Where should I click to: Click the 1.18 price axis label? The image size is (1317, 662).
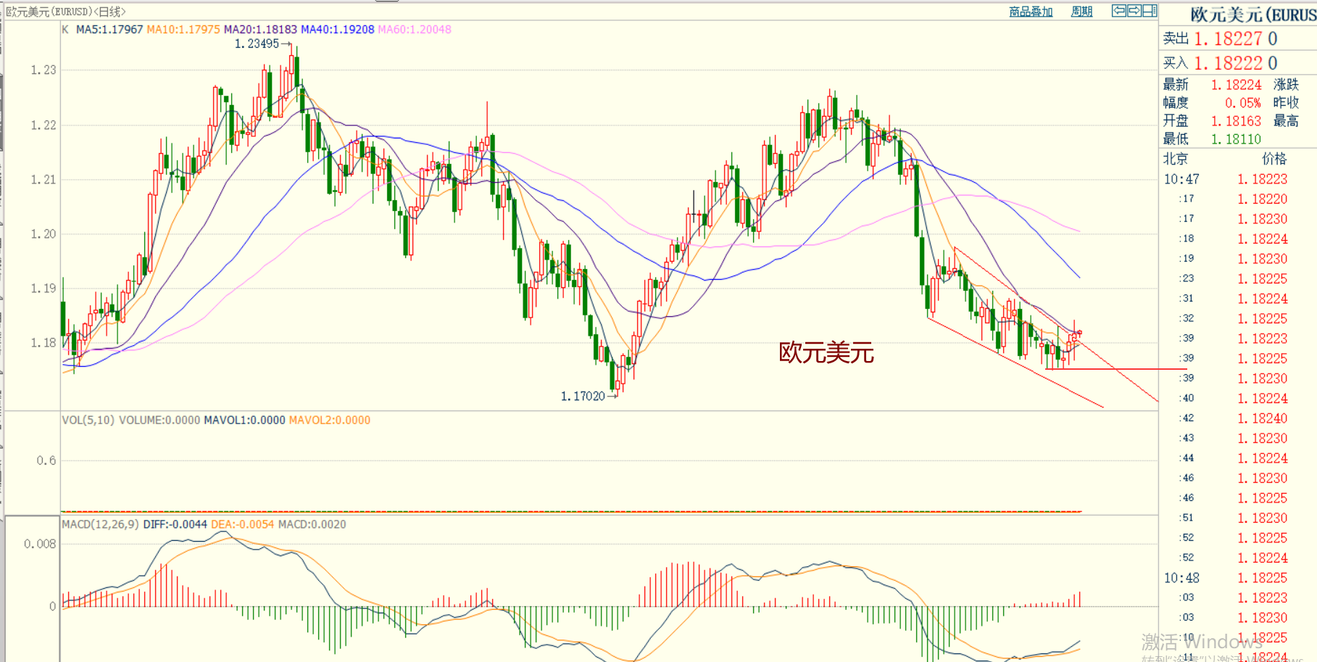[43, 343]
